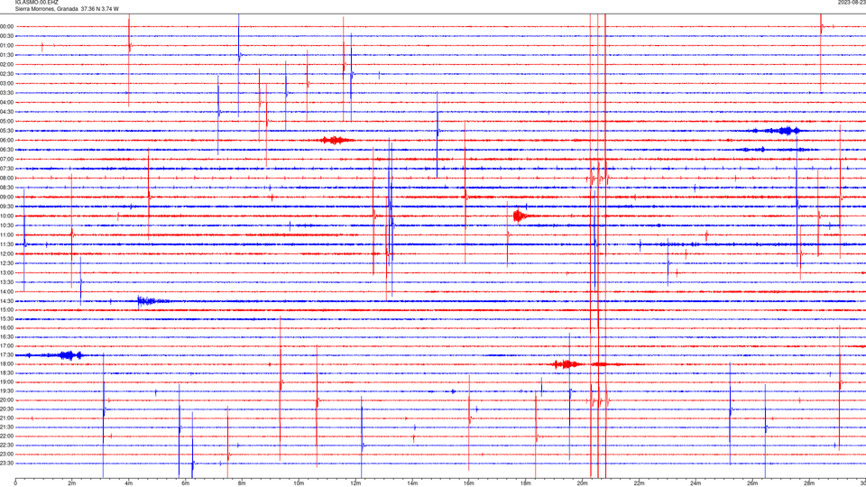Select the 8m axis tick label
Viewport: 866px width, 487px height.
tap(242, 483)
